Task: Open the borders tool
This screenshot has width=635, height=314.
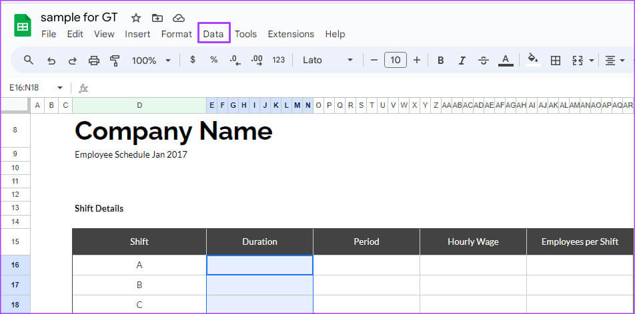Action: click(556, 61)
